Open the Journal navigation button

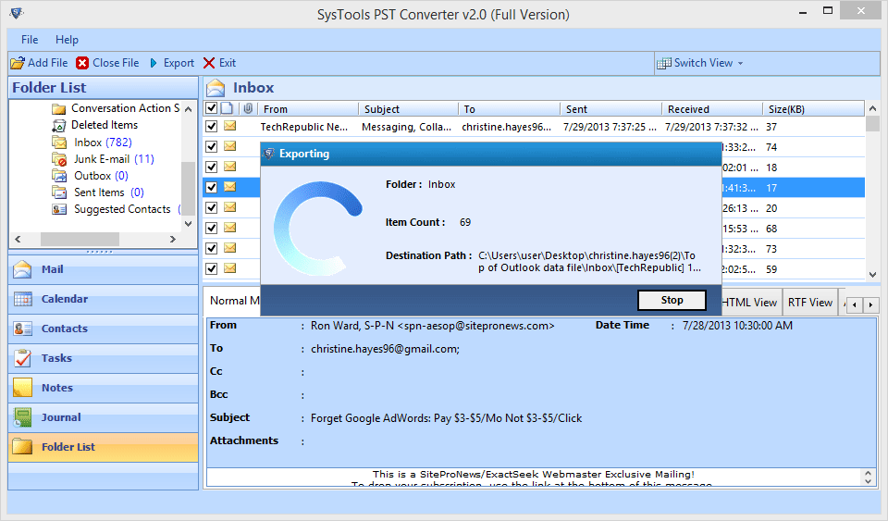pyautogui.click(x=103, y=417)
